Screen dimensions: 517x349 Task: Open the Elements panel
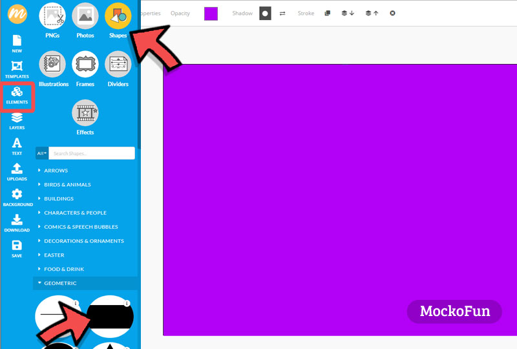pyautogui.click(x=17, y=96)
